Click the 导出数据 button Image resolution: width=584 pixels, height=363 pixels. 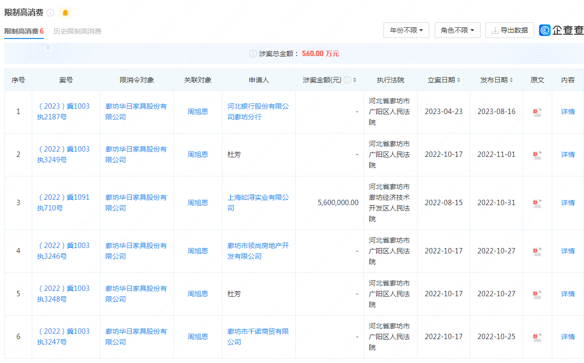click(509, 30)
